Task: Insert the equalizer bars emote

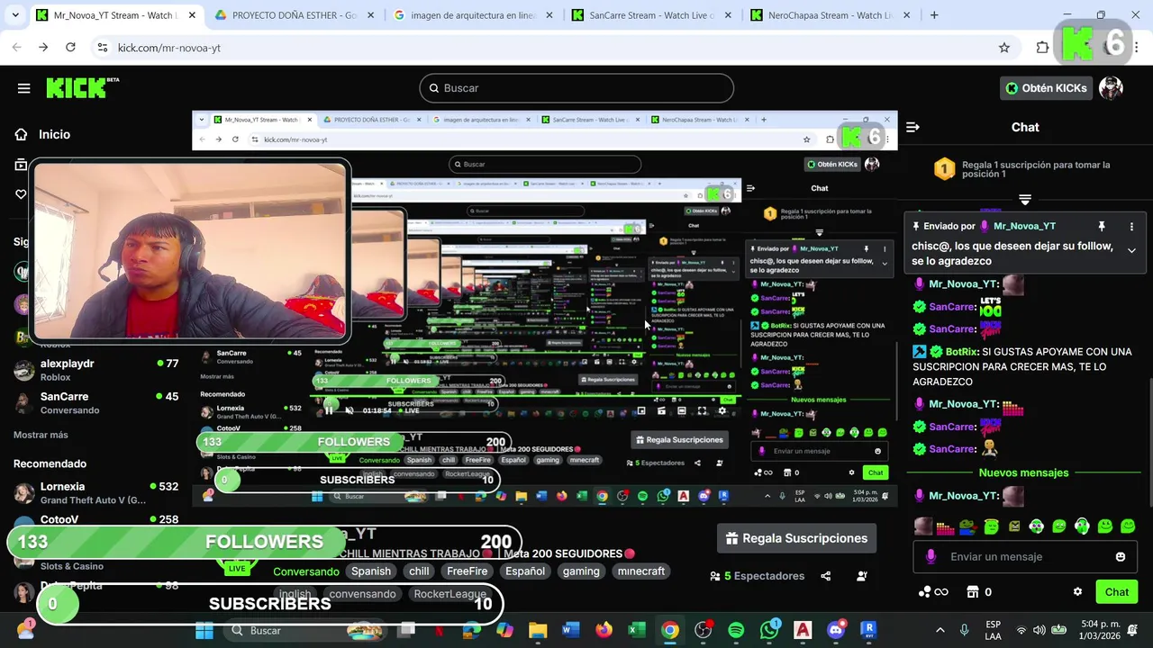Action: click(x=946, y=526)
